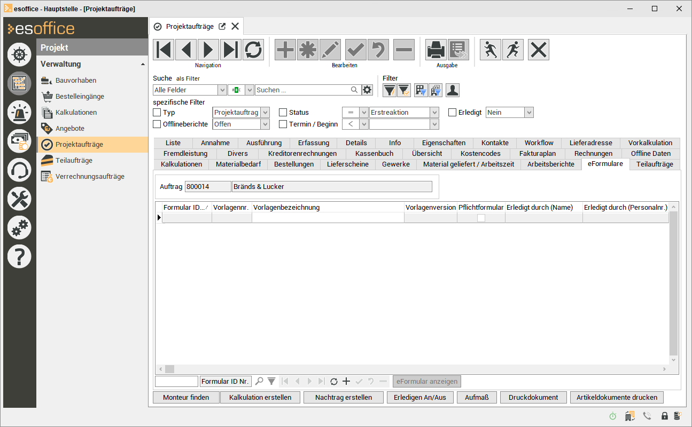Tick the Status filter checkbox
The width and height of the screenshot is (692, 427).
(x=283, y=113)
